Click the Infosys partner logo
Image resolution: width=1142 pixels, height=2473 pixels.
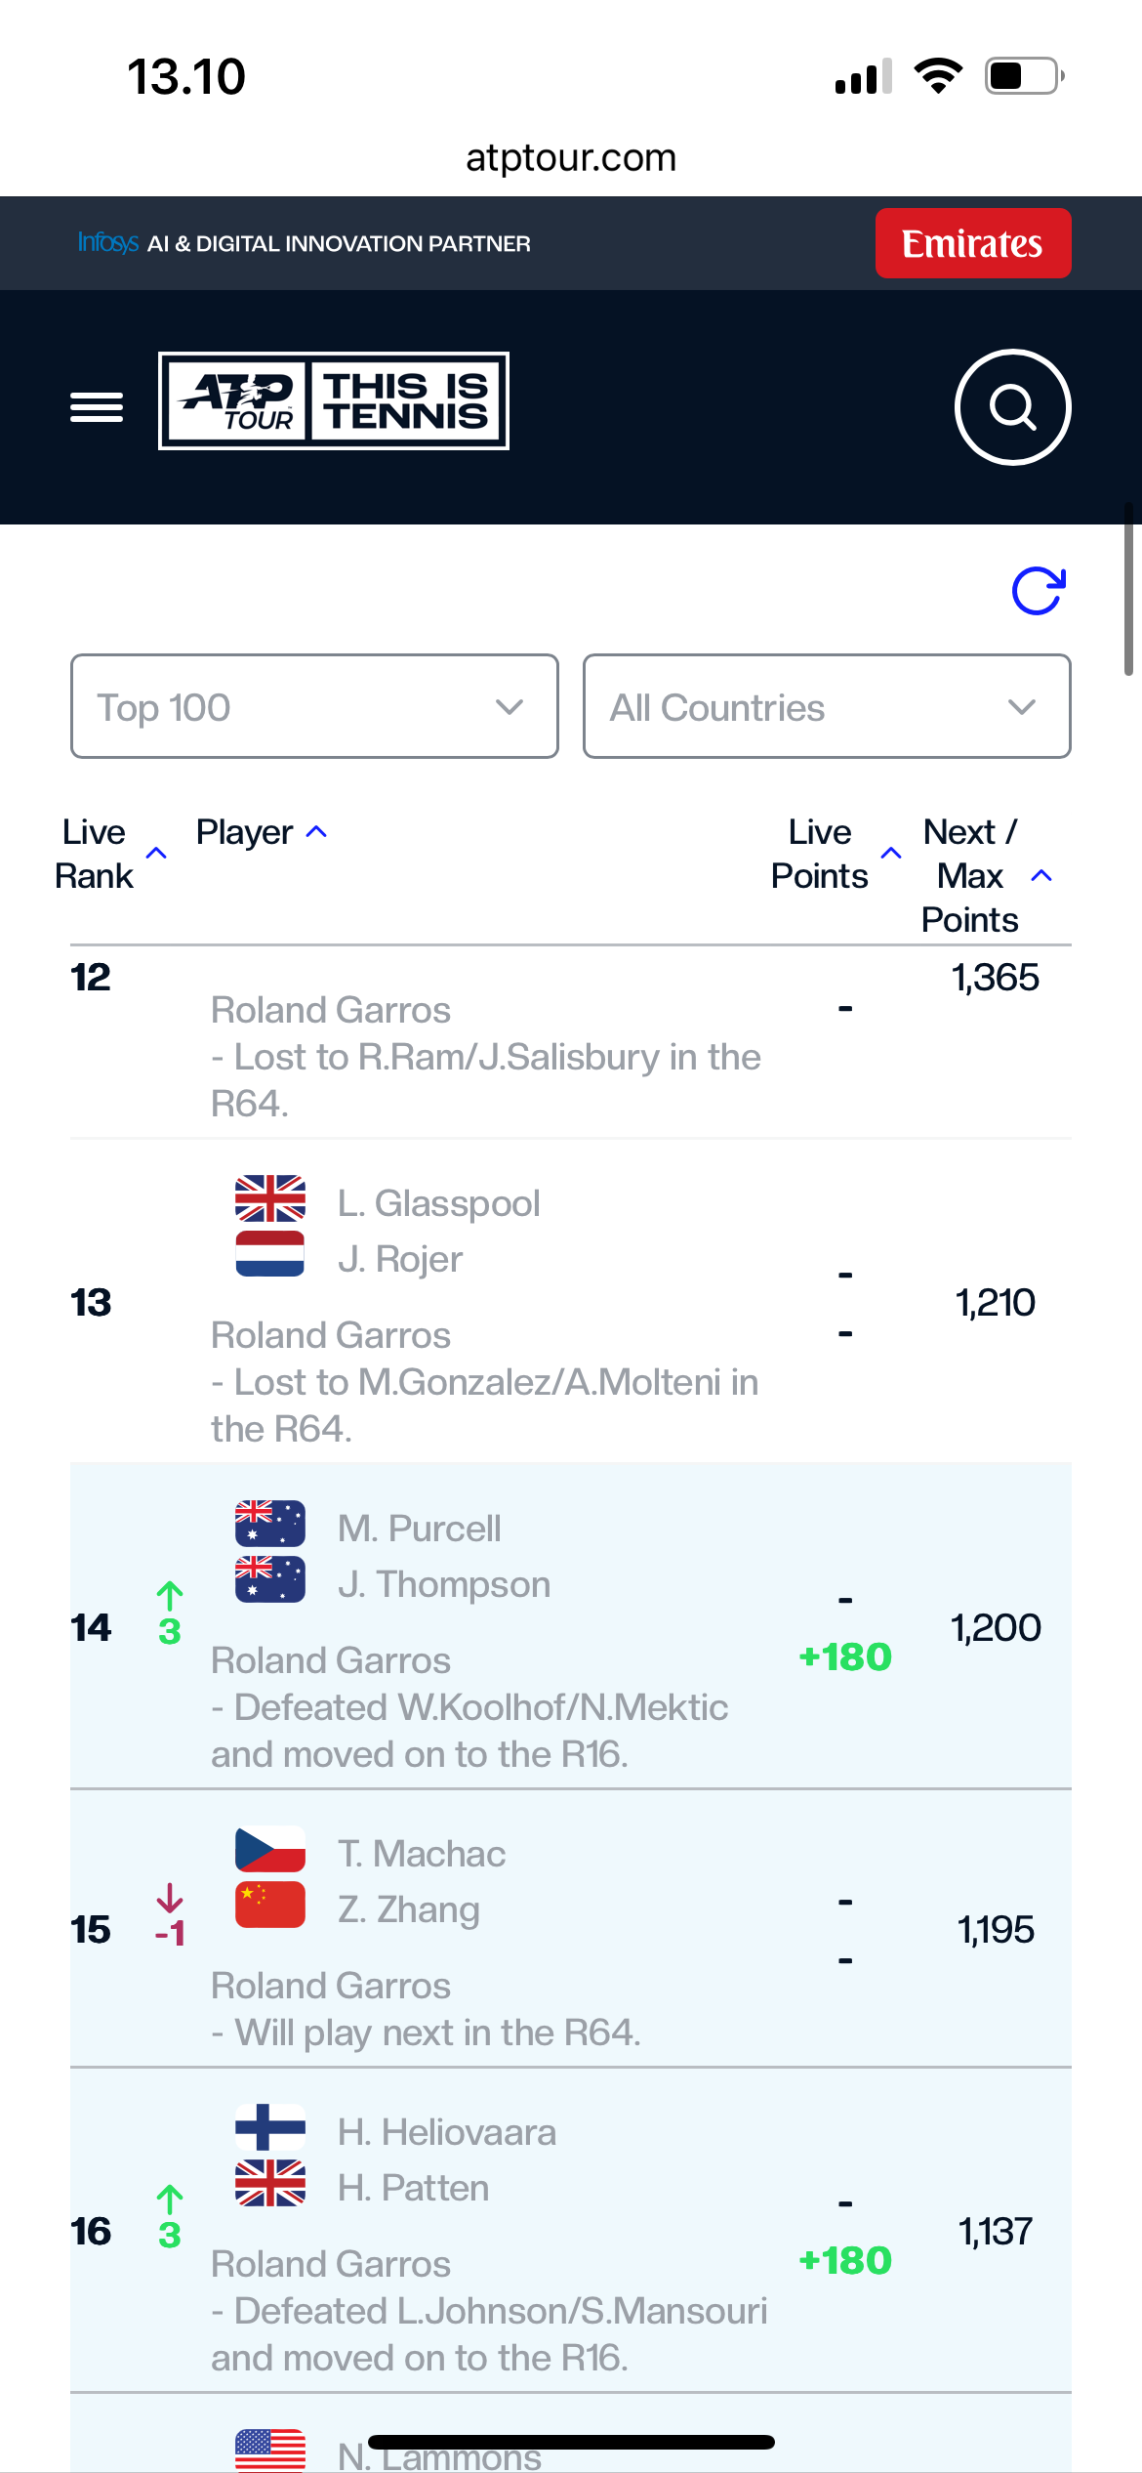tap(108, 242)
